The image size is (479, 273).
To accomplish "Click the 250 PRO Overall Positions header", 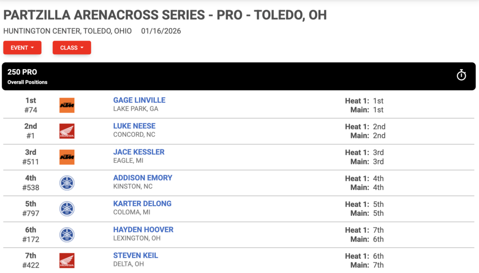I will click(239, 76).
